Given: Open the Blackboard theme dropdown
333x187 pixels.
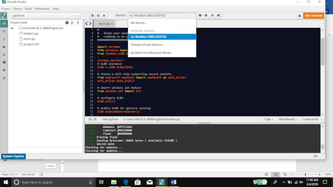Looking at the screenshot, I should (288, 119).
